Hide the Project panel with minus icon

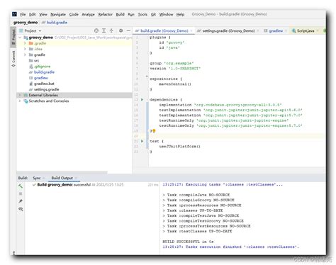coord(128,30)
